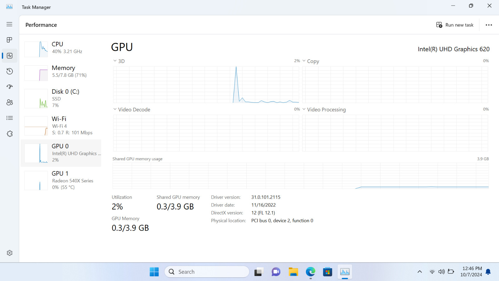
Task: Open Microsoft Edge from taskbar
Action: (x=310, y=272)
